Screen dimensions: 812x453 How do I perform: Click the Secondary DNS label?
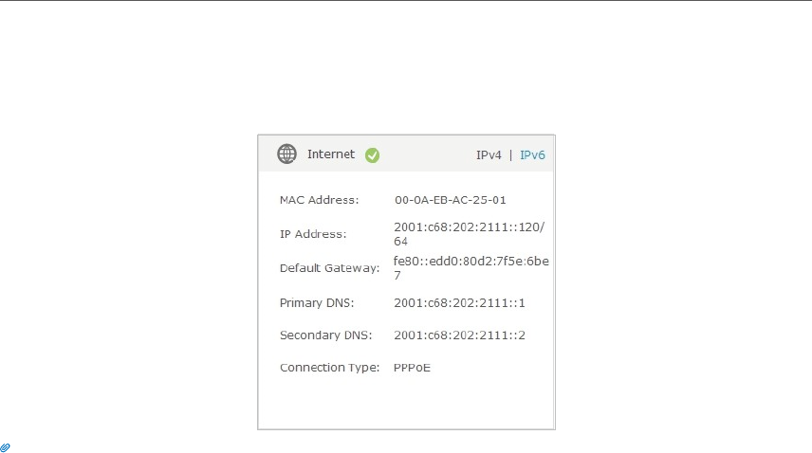[x=325, y=335]
